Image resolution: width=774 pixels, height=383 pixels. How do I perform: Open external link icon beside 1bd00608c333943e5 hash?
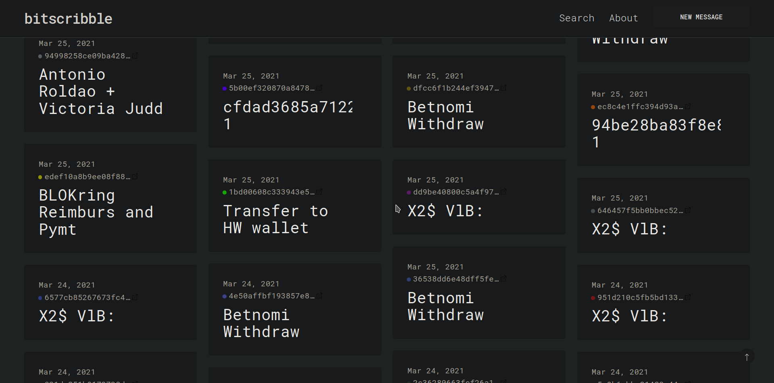[x=319, y=192]
